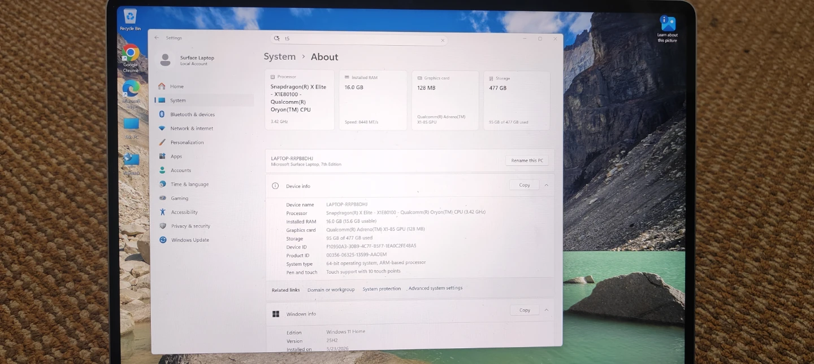
Task: Click the info icon beside Device info
Action: pyautogui.click(x=275, y=186)
